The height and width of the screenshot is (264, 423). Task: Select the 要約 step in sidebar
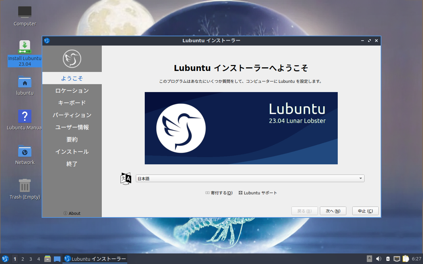pyautogui.click(x=72, y=139)
